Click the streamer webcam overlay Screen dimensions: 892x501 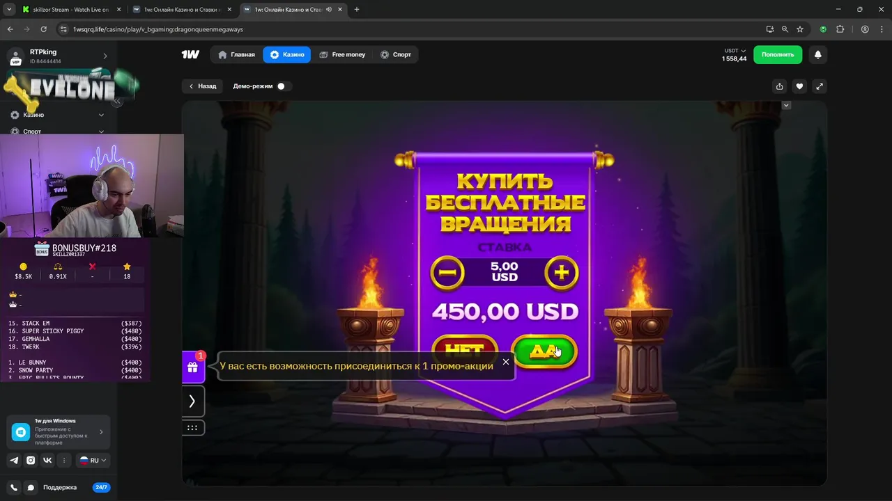pyautogui.click(x=91, y=186)
